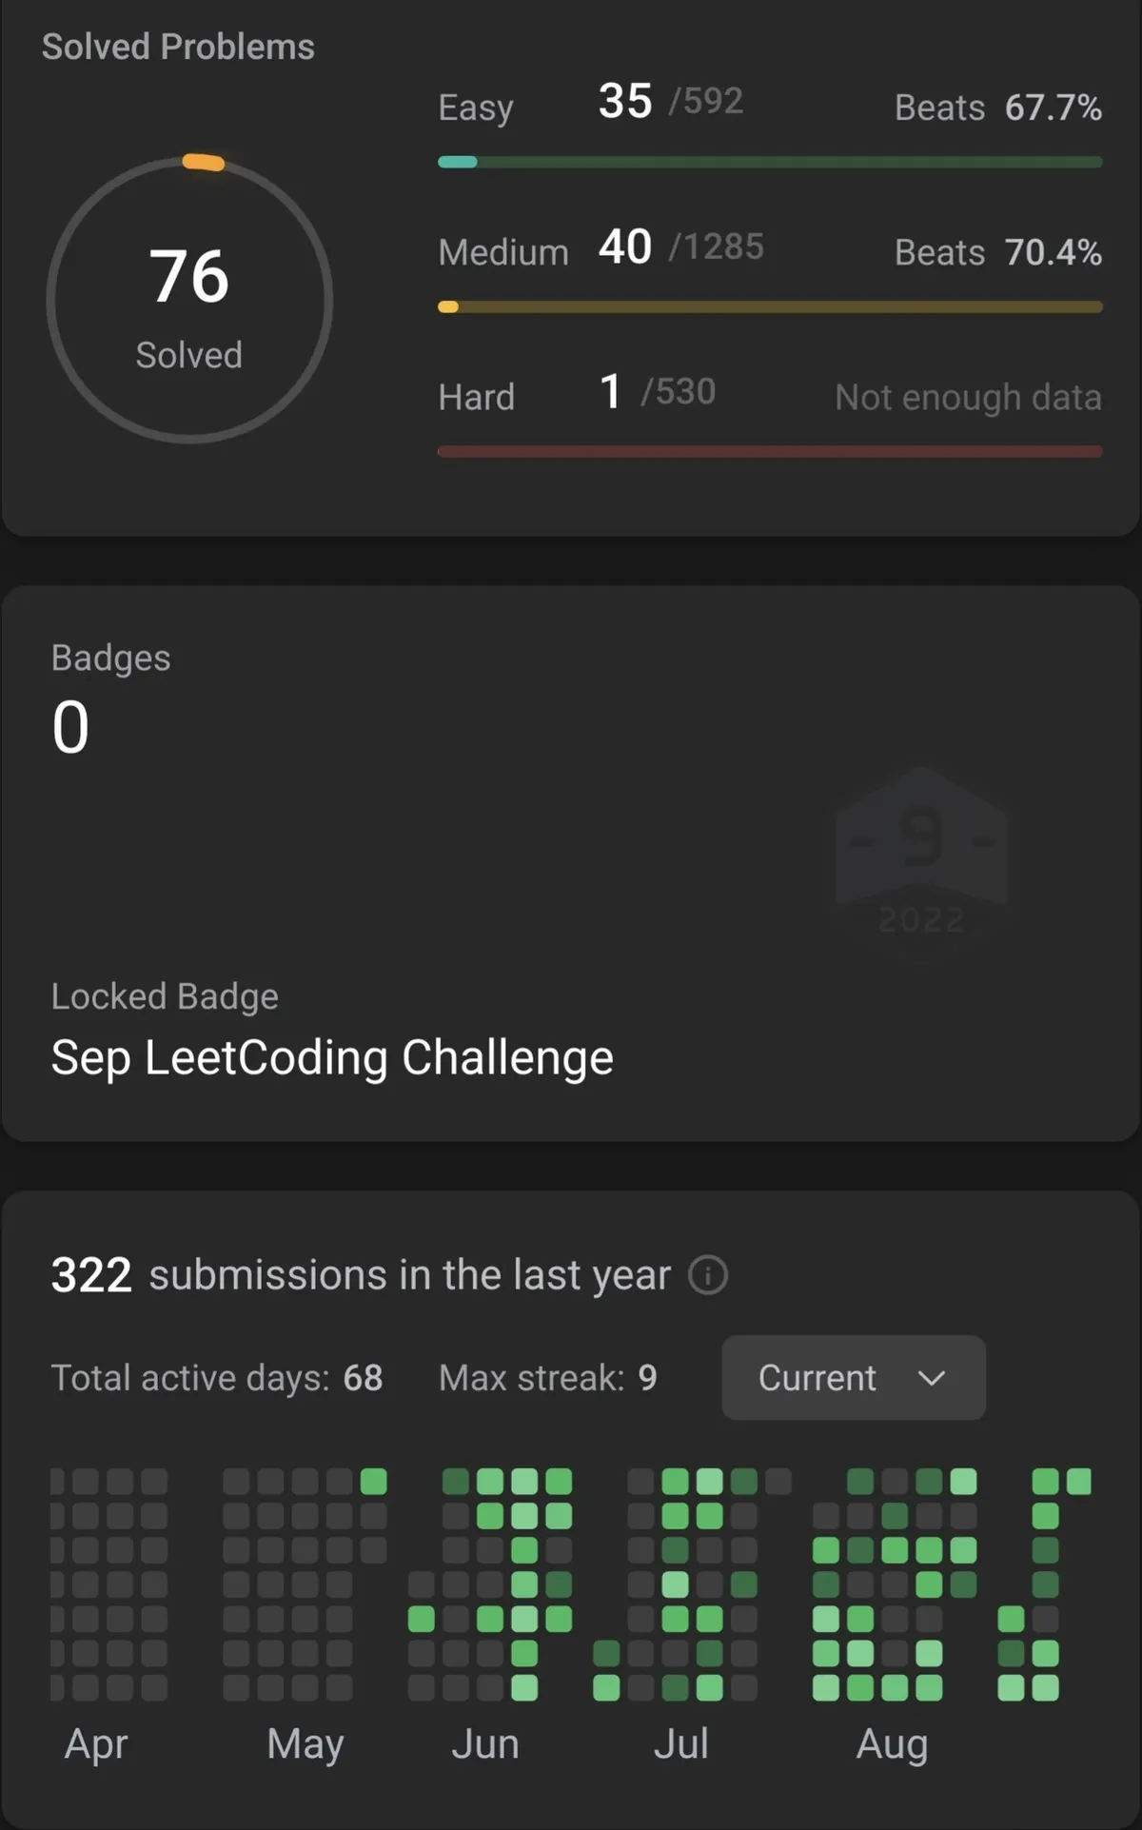
Task: Click the 76 Solved progress circle
Action: (x=189, y=301)
